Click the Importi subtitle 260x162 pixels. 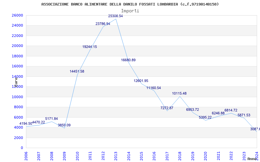click(130, 11)
